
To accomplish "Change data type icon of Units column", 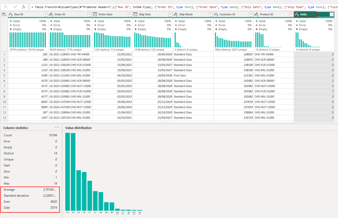I will coord(297,14).
